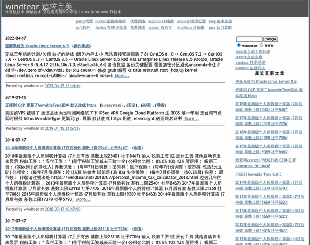310x245 pixels.
Task: Open the norton 诺顿病毒库 navigation link
Action: click(x=110, y=21)
